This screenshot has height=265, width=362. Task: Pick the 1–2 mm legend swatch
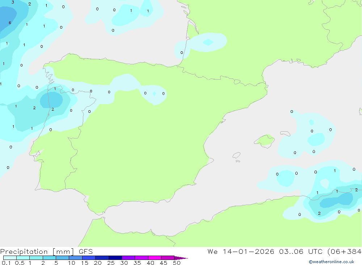36,258
